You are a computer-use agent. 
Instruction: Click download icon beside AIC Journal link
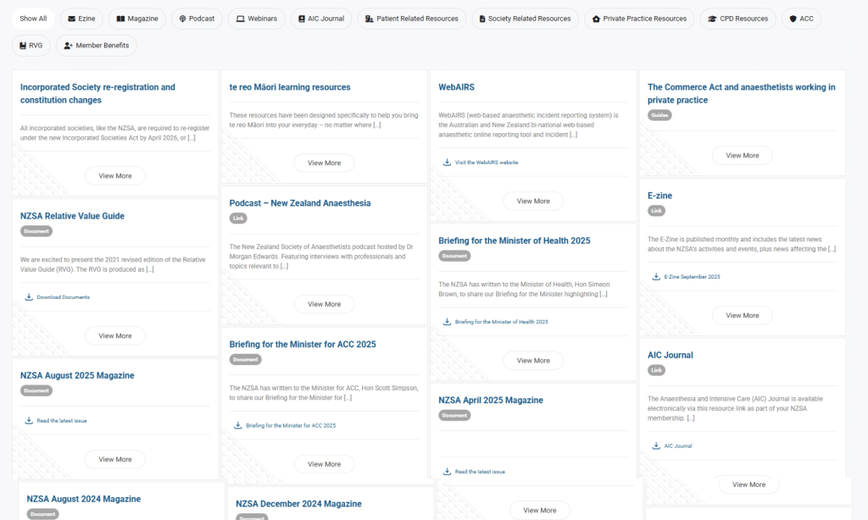(656, 445)
